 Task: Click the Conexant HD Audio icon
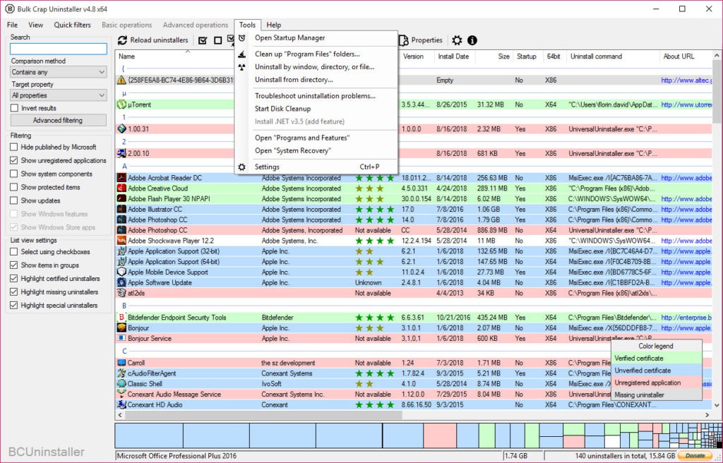click(x=121, y=405)
